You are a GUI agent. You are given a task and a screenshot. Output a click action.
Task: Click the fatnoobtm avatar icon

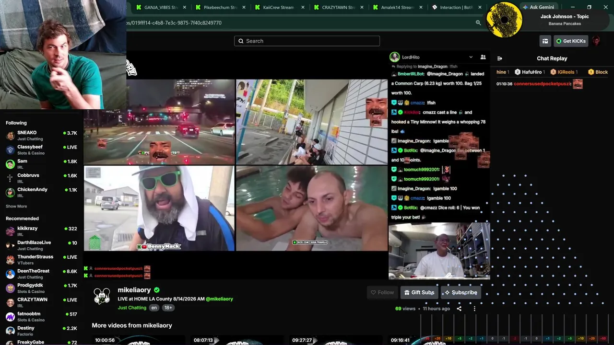(x=10, y=317)
